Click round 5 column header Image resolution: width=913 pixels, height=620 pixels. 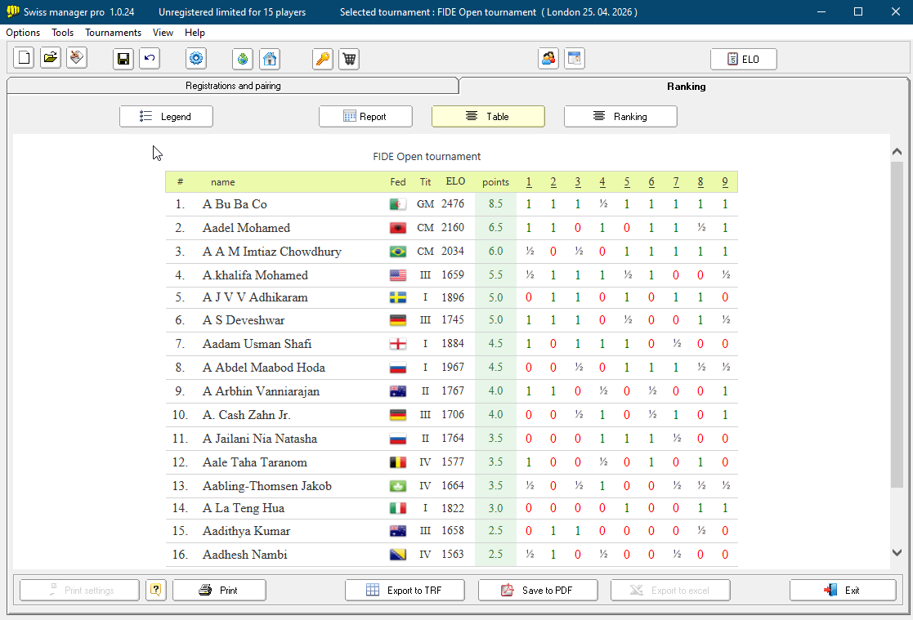point(627,181)
